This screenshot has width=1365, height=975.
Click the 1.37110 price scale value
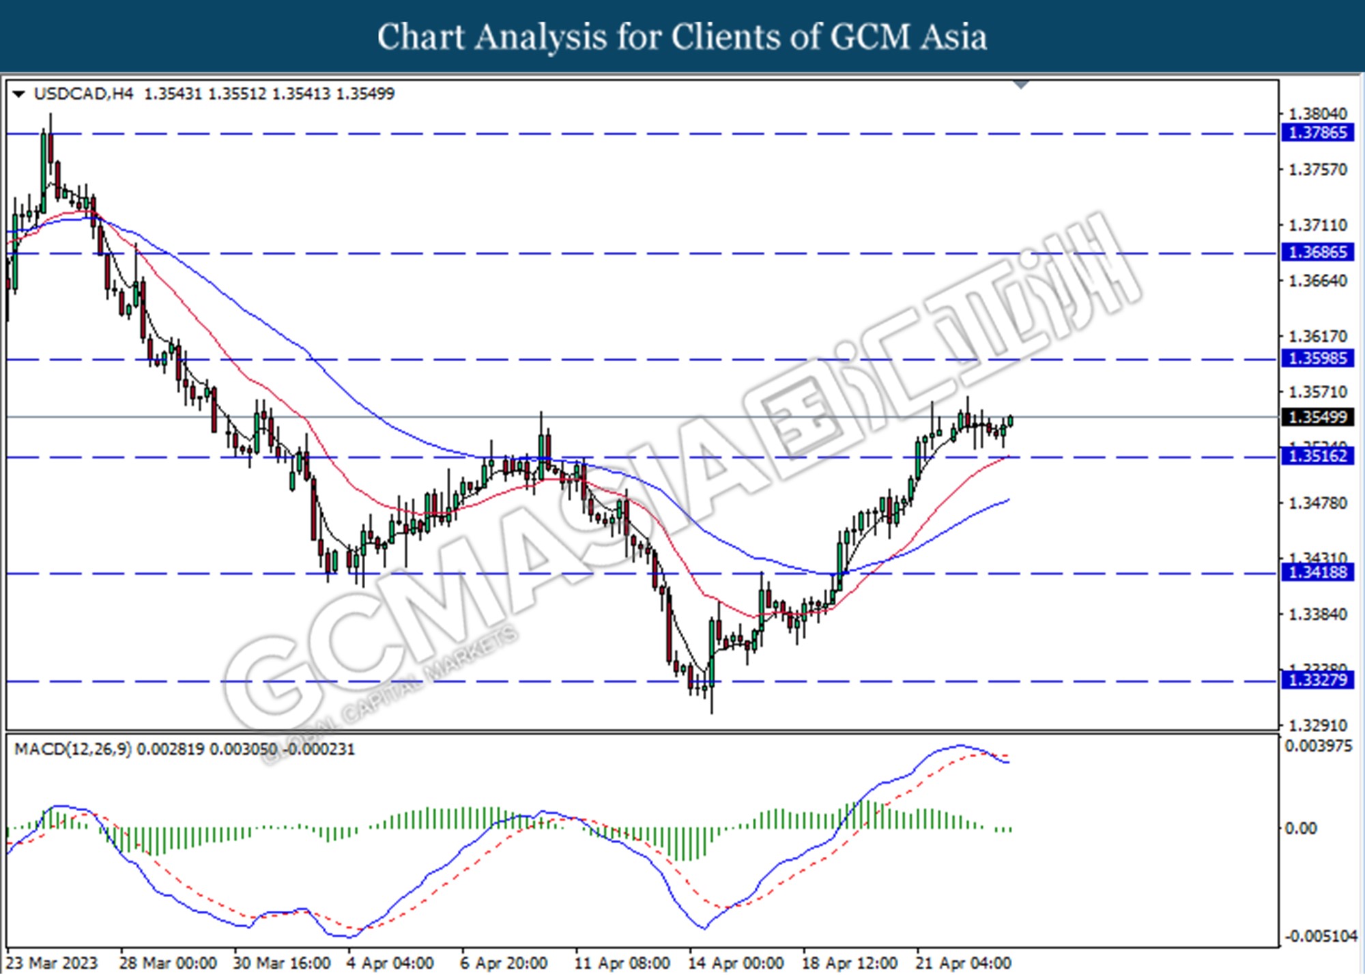click(1317, 225)
